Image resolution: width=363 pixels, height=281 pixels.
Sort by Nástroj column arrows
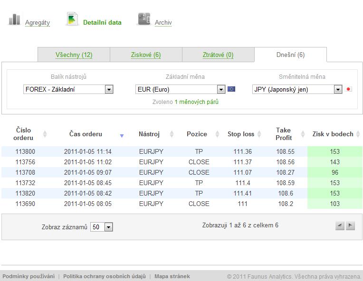[x=172, y=134]
